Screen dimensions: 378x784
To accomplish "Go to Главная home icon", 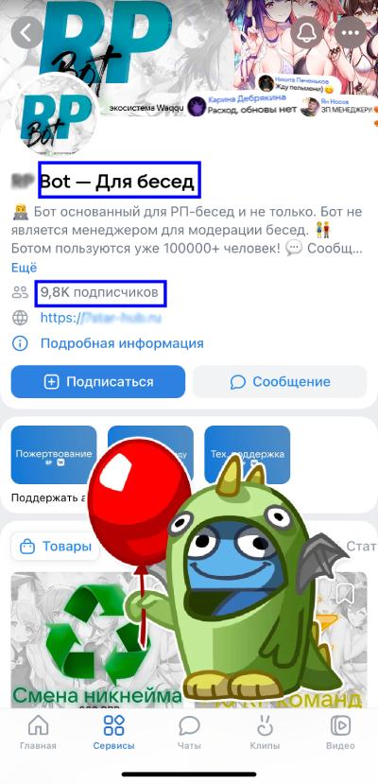I will point(38,733).
